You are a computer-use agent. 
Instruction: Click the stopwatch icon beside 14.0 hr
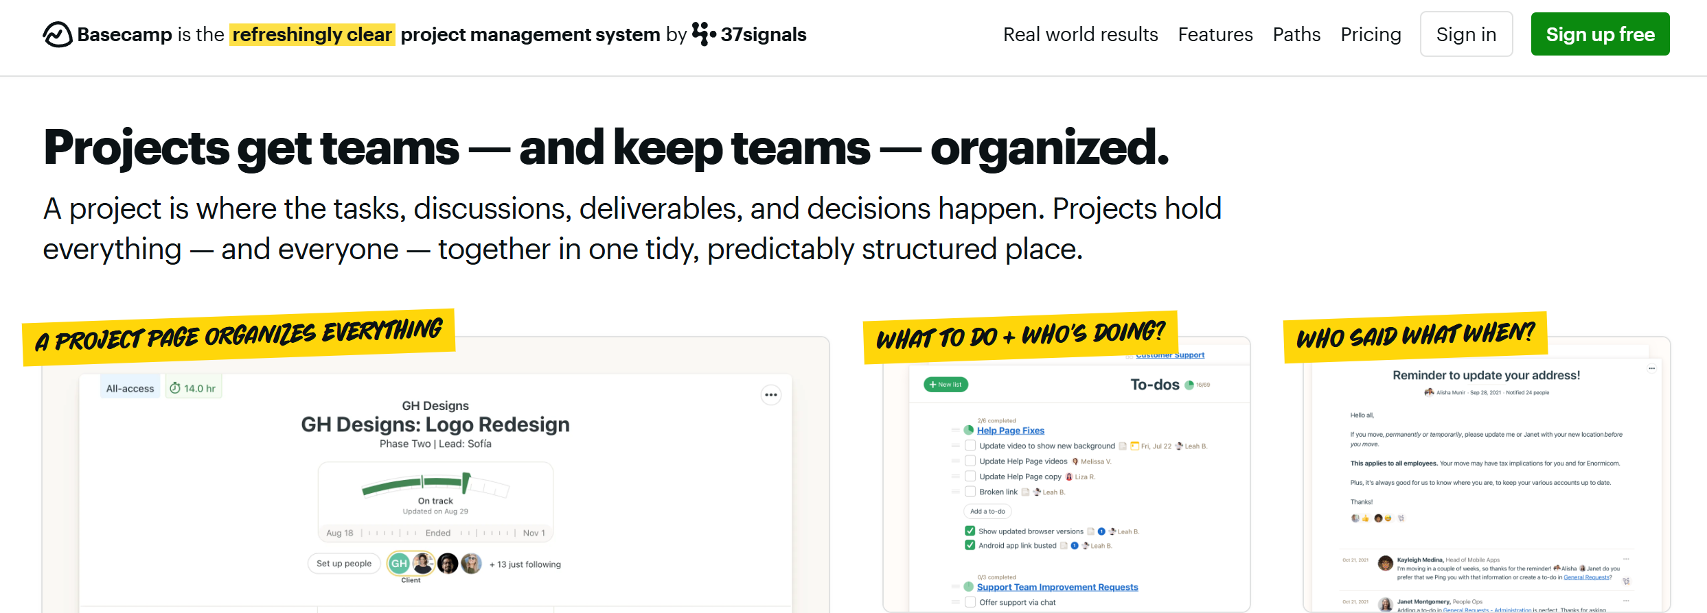175,388
